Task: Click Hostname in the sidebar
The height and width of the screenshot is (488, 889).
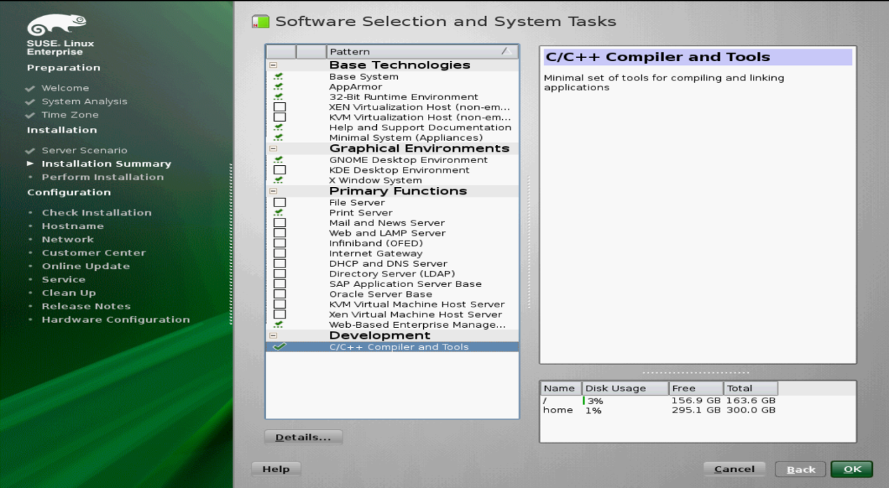Action: (73, 226)
